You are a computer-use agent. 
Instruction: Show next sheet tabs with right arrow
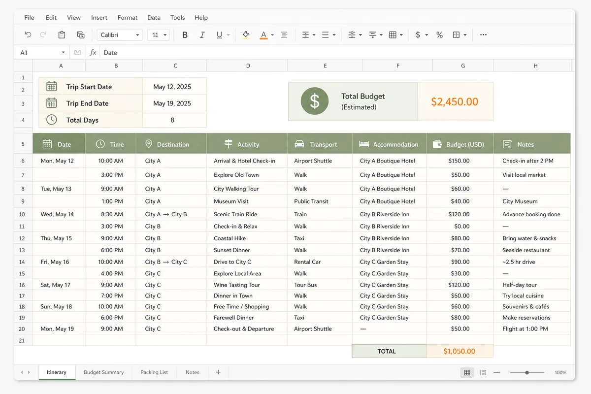point(29,372)
